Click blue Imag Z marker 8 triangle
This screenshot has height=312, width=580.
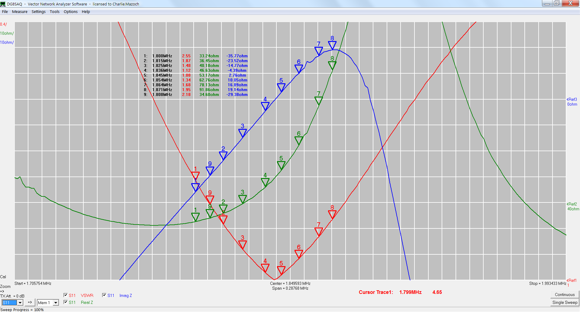pos(332,45)
